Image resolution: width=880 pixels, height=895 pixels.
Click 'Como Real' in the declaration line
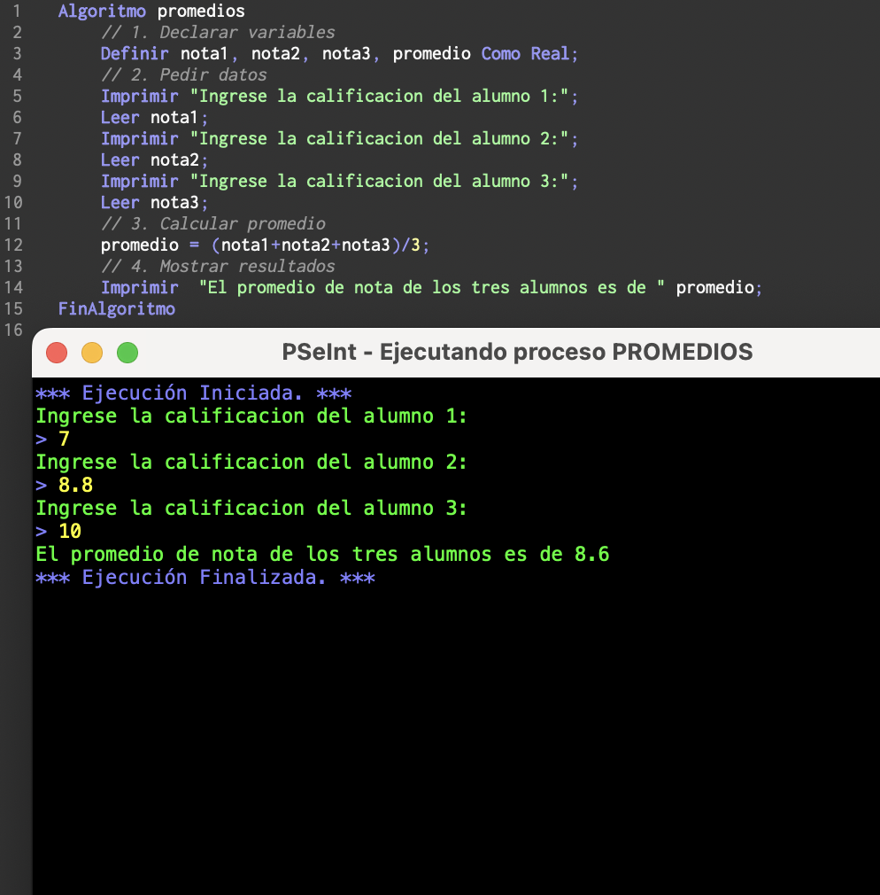pyautogui.click(x=525, y=54)
